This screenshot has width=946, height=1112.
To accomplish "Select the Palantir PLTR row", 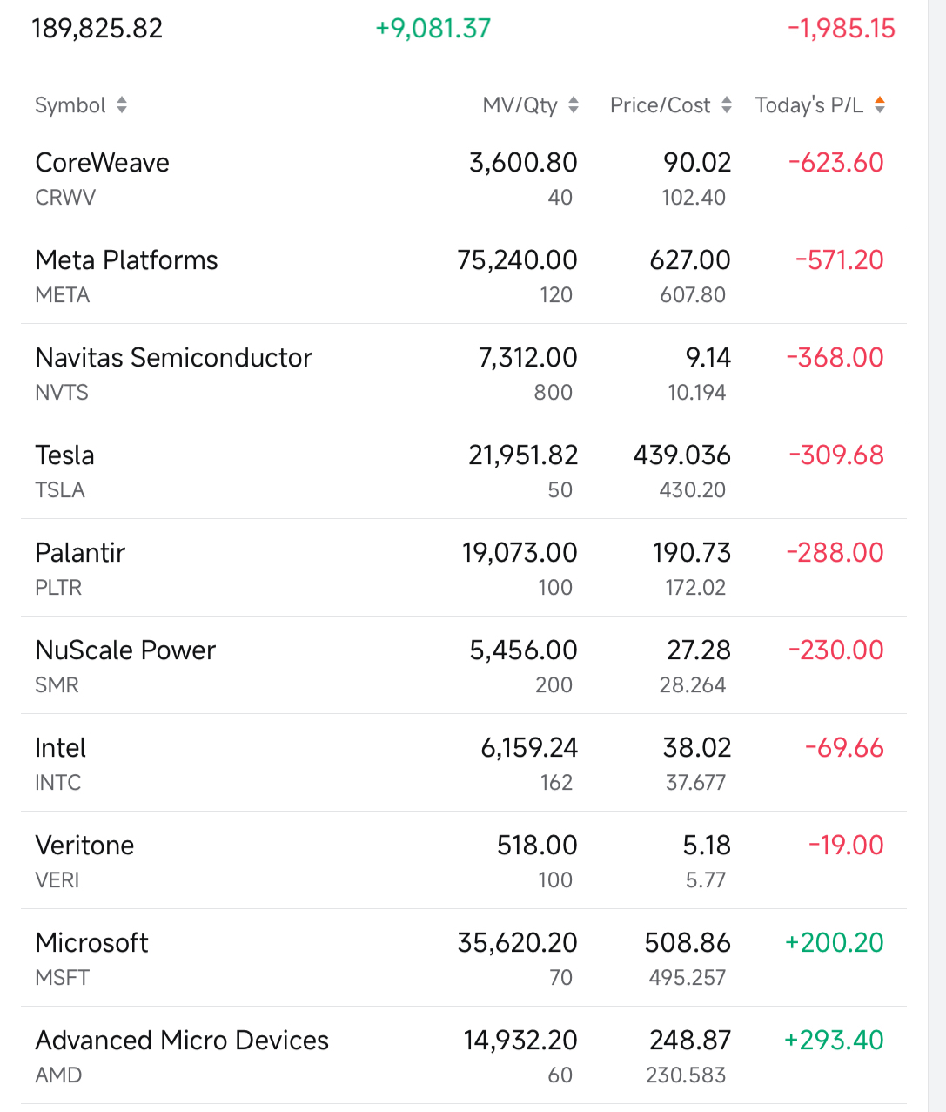I will click(x=80, y=553).
